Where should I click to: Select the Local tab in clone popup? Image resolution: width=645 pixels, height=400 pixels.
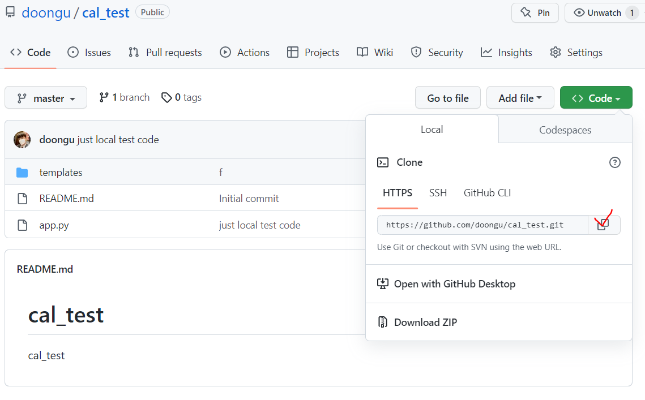click(432, 130)
